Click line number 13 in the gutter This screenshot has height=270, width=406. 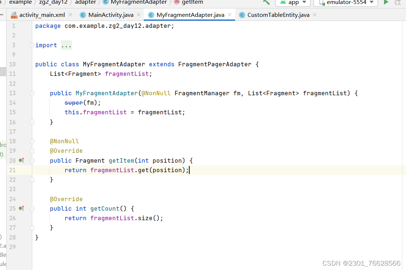click(x=12, y=93)
